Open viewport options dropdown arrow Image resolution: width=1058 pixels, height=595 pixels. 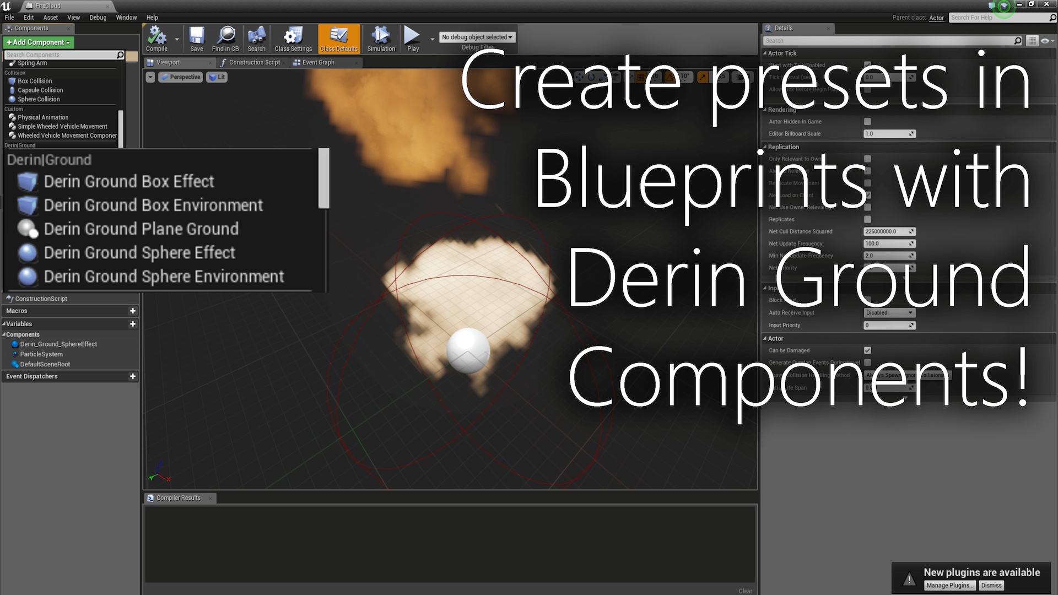click(150, 77)
